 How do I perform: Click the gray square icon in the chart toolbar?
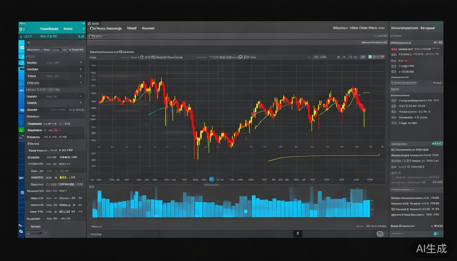click(362, 57)
